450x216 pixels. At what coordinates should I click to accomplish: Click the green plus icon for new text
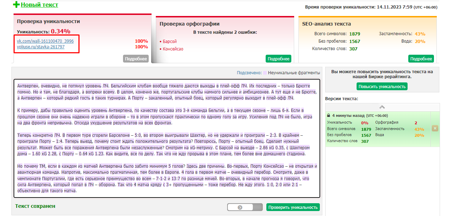(16, 5)
